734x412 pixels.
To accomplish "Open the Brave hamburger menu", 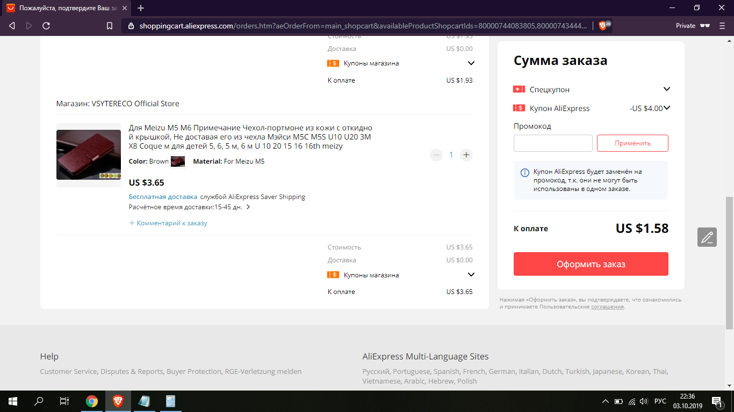I will tap(721, 26).
